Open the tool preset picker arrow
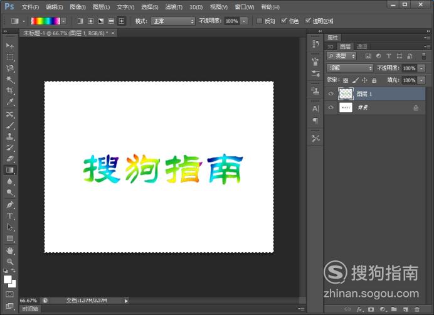Image resolution: width=434 pixels, height=315 pixels. pyautogui.click(x=24, y=21)
